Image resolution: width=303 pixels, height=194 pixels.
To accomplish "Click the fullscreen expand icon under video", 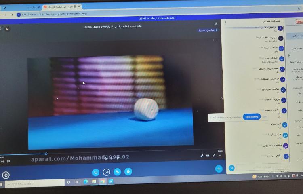I will click(x=214, y=156).
